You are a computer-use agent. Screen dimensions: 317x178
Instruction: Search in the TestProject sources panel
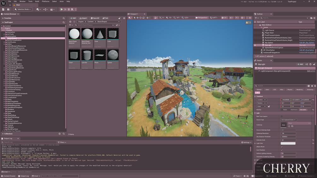tap(63, 22)
